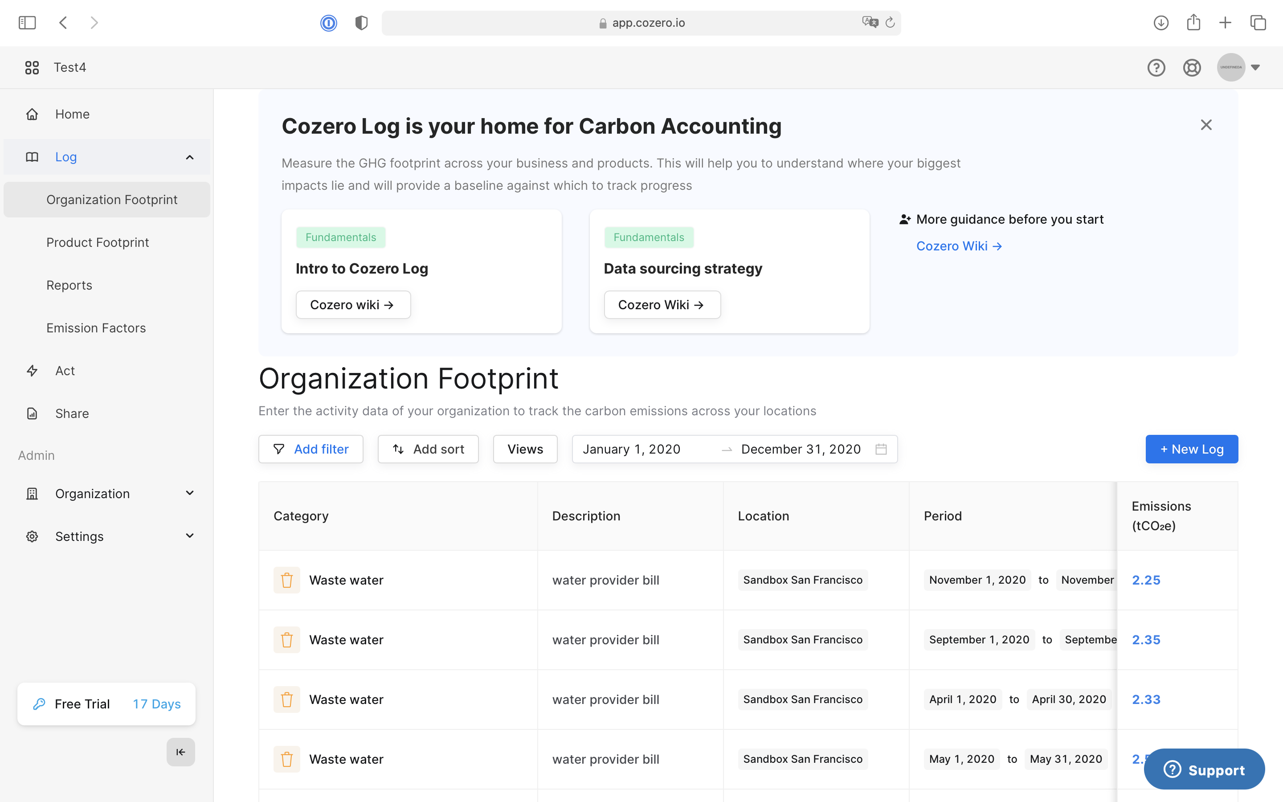Screen dimensions: 1283x802
Task: Click the grid app-switcher icon next to Test4
Action: tap(32, 67)
